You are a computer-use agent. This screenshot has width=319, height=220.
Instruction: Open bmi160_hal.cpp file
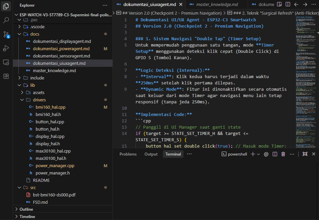(x=63, y=107)
